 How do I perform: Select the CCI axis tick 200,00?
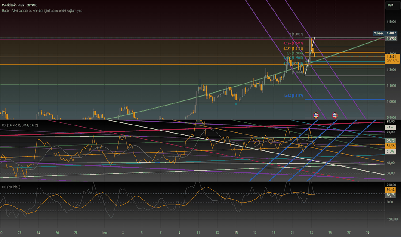[x=391, y=185]
